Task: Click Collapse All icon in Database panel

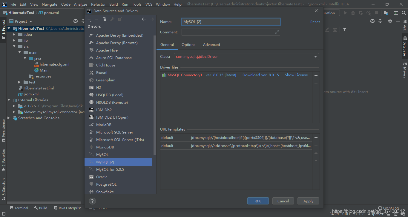Action: point(380,21)
